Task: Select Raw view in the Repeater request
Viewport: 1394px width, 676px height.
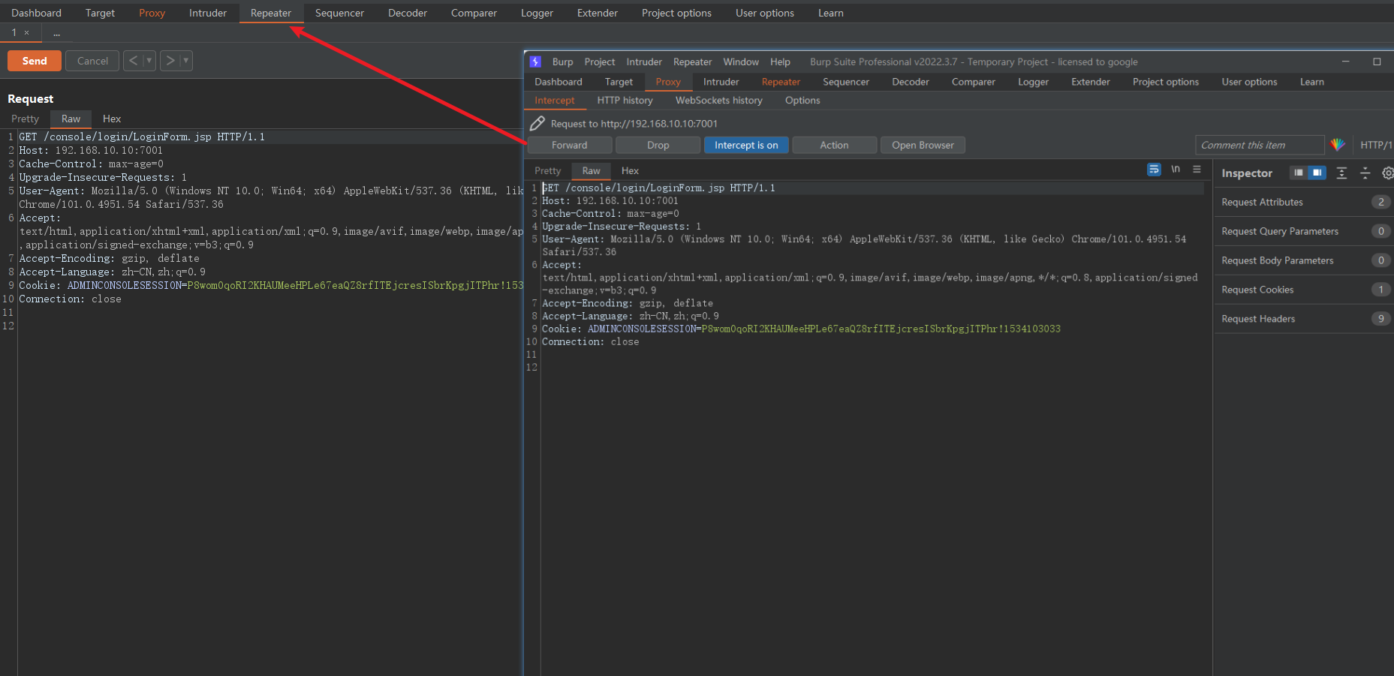Action: coord(71,119)
